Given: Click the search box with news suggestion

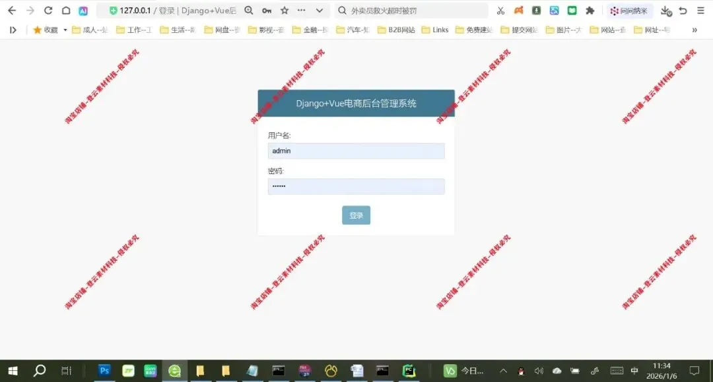Looking at the screenshot, I should point(411,11).
